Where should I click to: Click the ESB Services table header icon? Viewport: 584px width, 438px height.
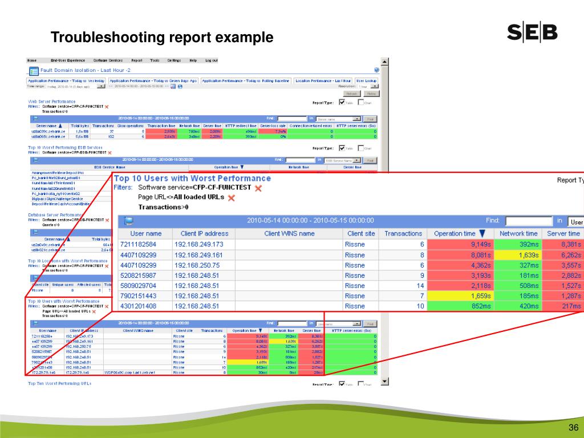(x=35, y=160)
